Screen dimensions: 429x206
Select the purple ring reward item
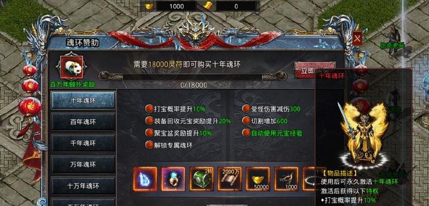pyautogui.click(x=174, y=179)
